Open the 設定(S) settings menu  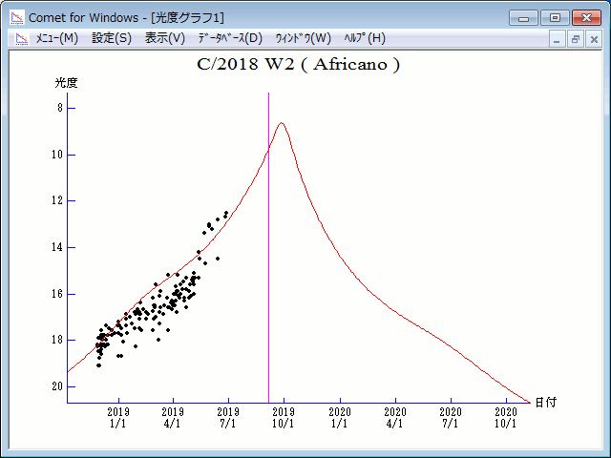pyautogui.click(x=112, y=38)
